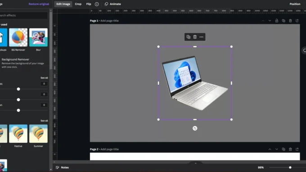306x172 pixels.
Task: Duplicate the selected image via floating toolbar
Action: click(188, 37)
